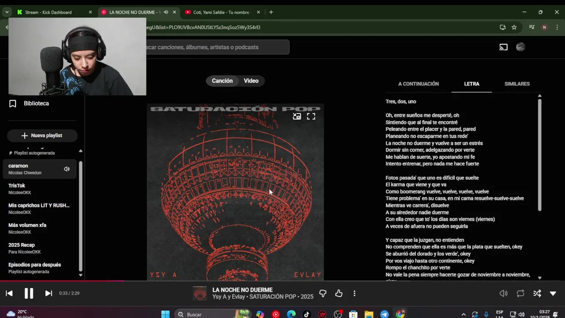
Task: Bookmark this page with the star
Action: (x=514, y=27)
